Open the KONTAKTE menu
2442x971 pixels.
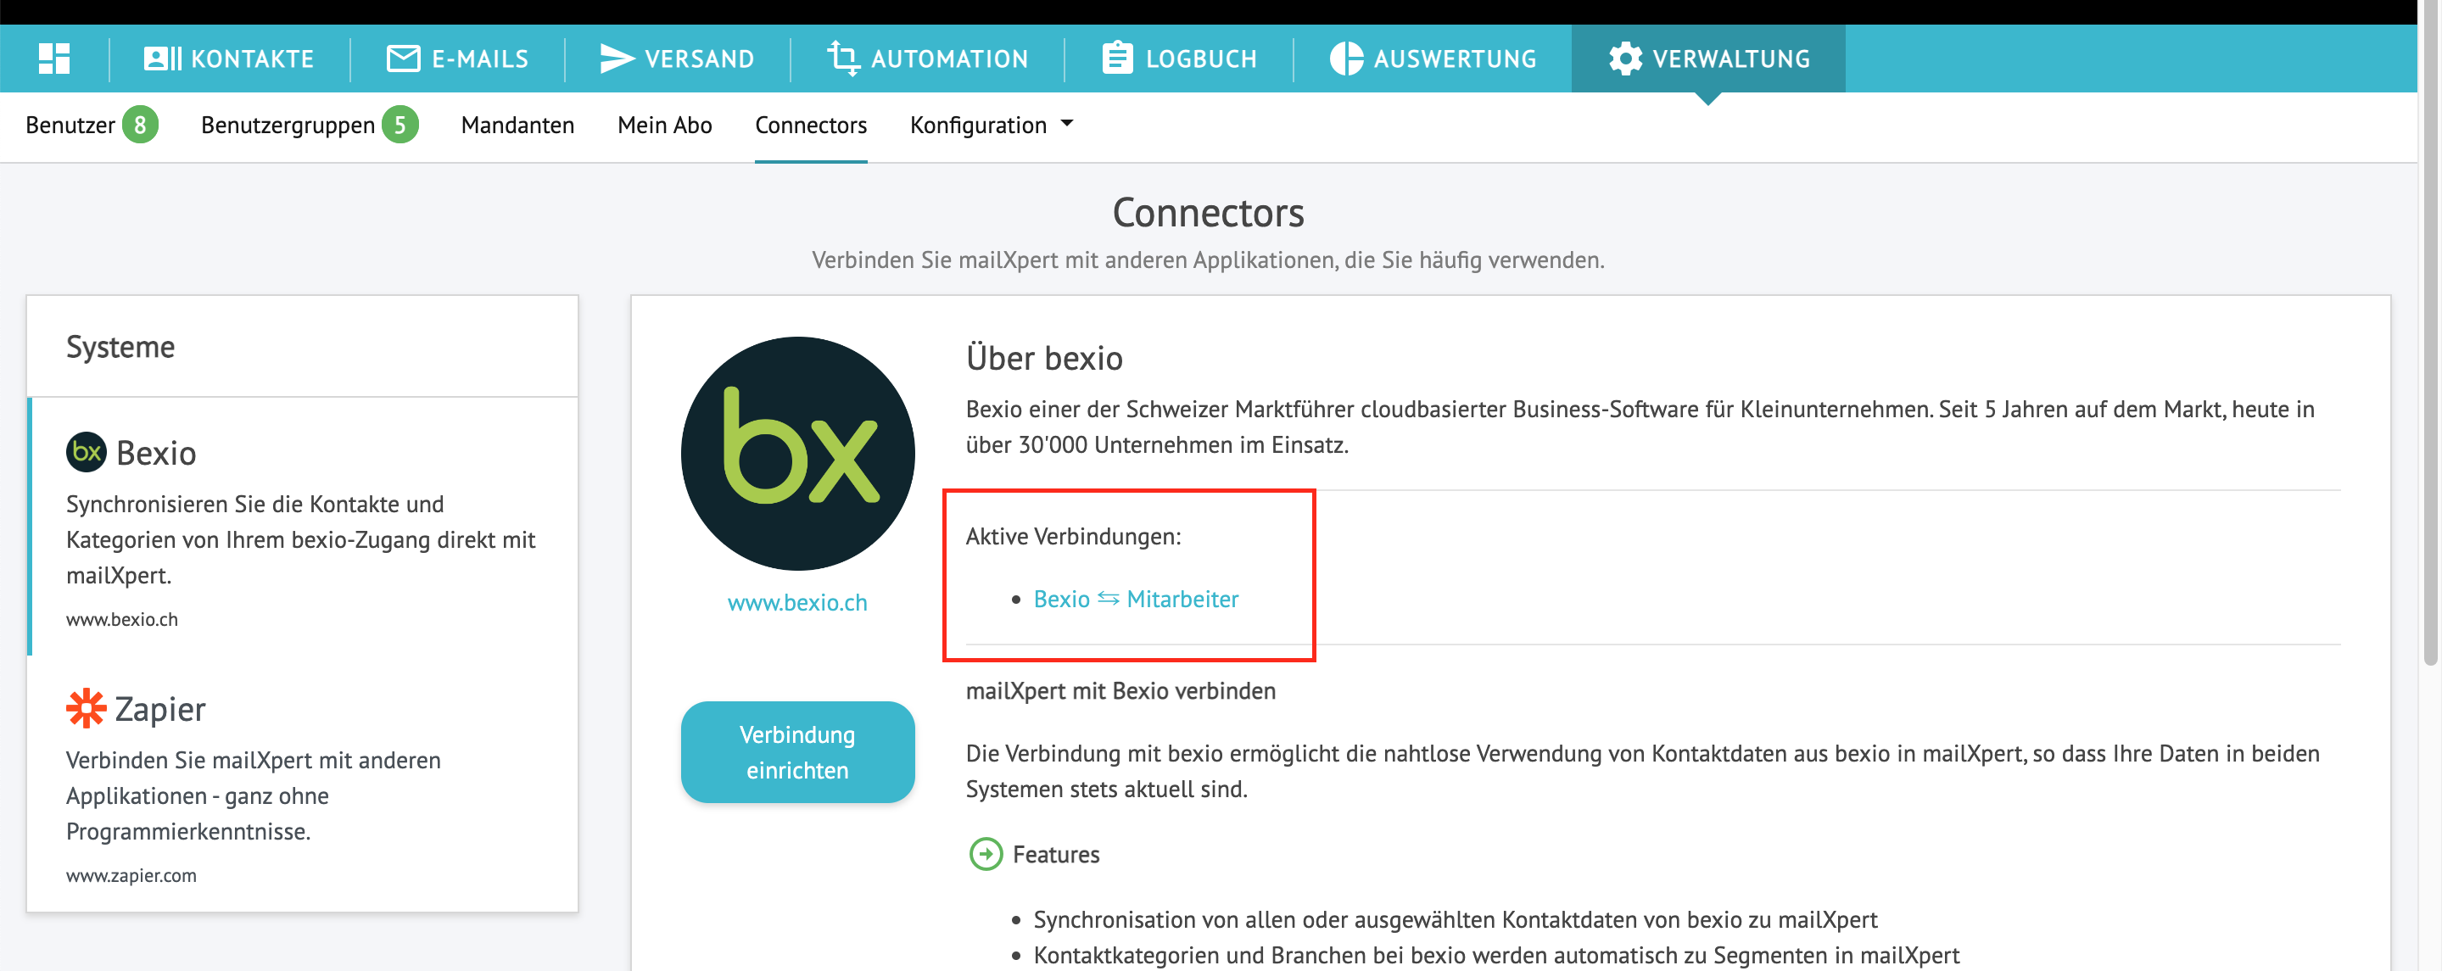[228, 59]
